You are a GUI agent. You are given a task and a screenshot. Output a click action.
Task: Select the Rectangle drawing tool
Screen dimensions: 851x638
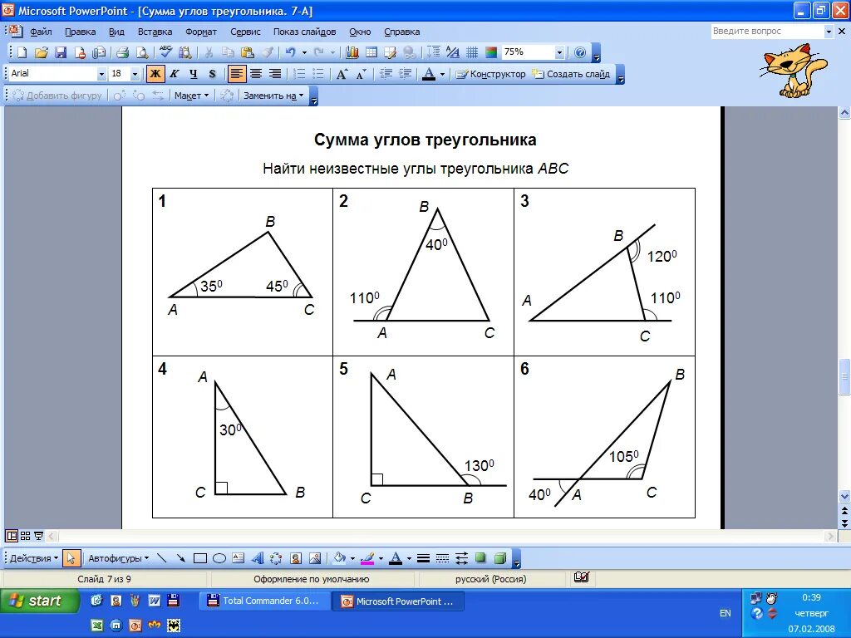point(199,557)
